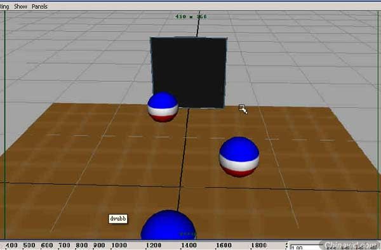
Task: Jump to frame 1400 on the timeline
Action: click(x=189, y=246)
